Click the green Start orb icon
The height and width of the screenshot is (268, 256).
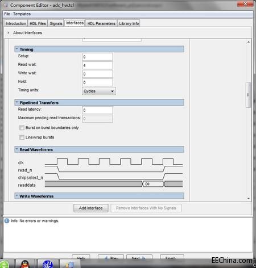[4, 265]
